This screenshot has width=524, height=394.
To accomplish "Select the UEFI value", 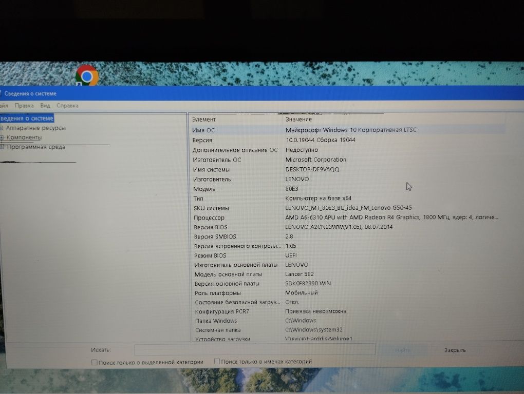I will (x=291, y=255).
